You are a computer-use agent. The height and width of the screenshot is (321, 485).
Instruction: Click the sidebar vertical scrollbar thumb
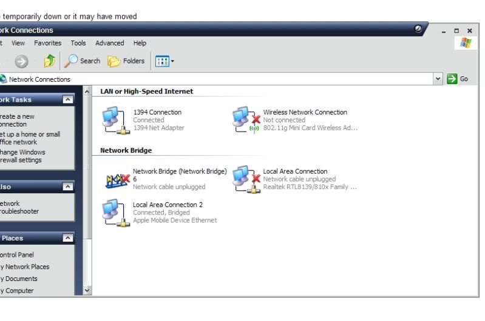pyautogui.click(x=87, y=167)
